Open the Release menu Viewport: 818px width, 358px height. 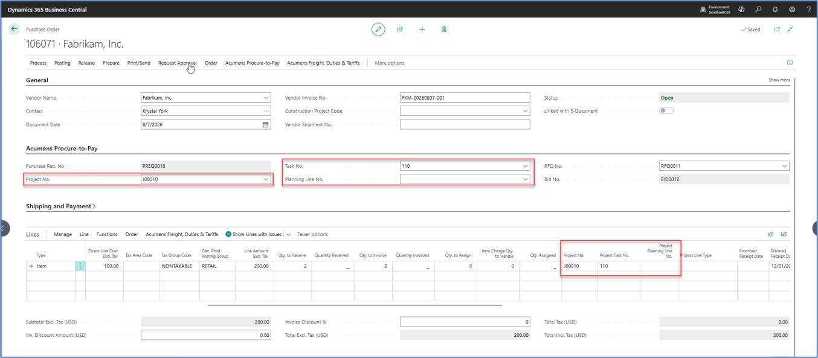86,63
